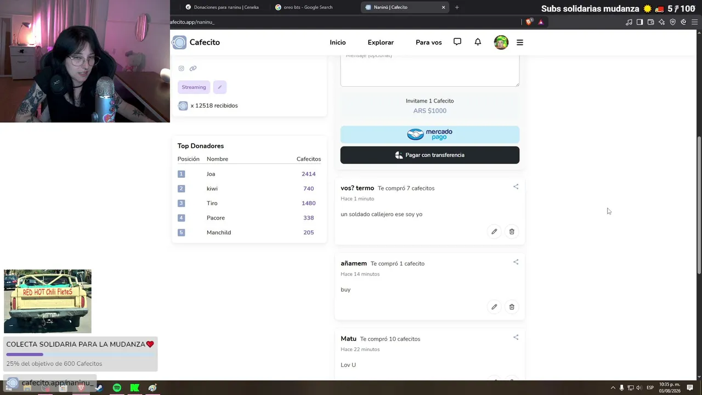Open the Instagram profile link icon
Viewport: 702px width, 395px height.
[181, 69]
